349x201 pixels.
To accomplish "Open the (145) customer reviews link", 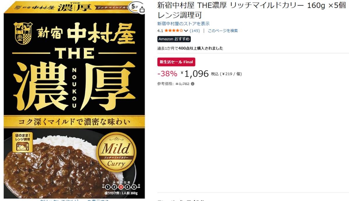I will coord(195,31).
